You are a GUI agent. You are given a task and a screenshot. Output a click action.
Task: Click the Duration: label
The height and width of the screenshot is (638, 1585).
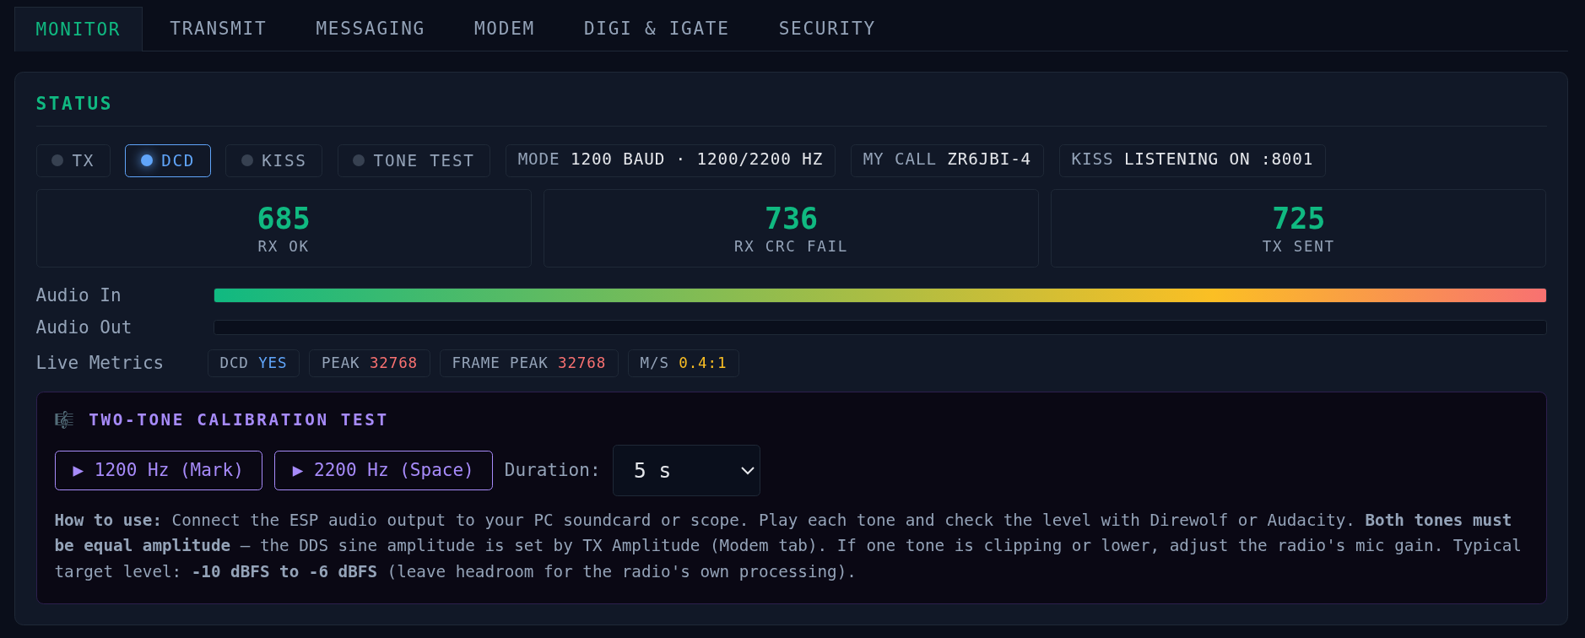(552, 470)
